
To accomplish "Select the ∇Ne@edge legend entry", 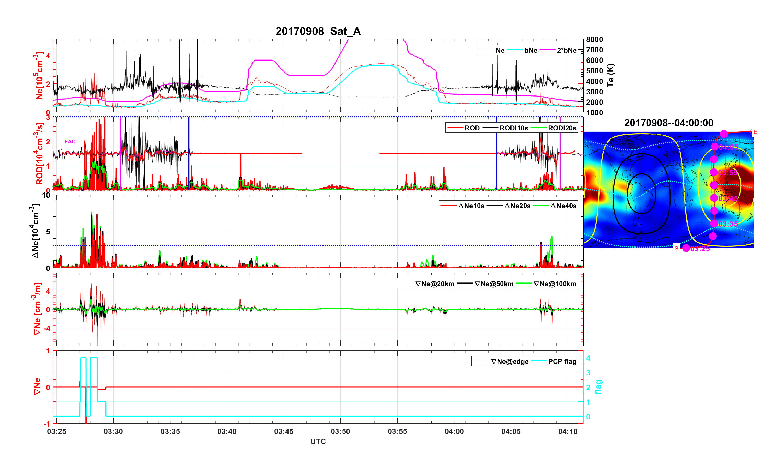I will tap(509, 362).
